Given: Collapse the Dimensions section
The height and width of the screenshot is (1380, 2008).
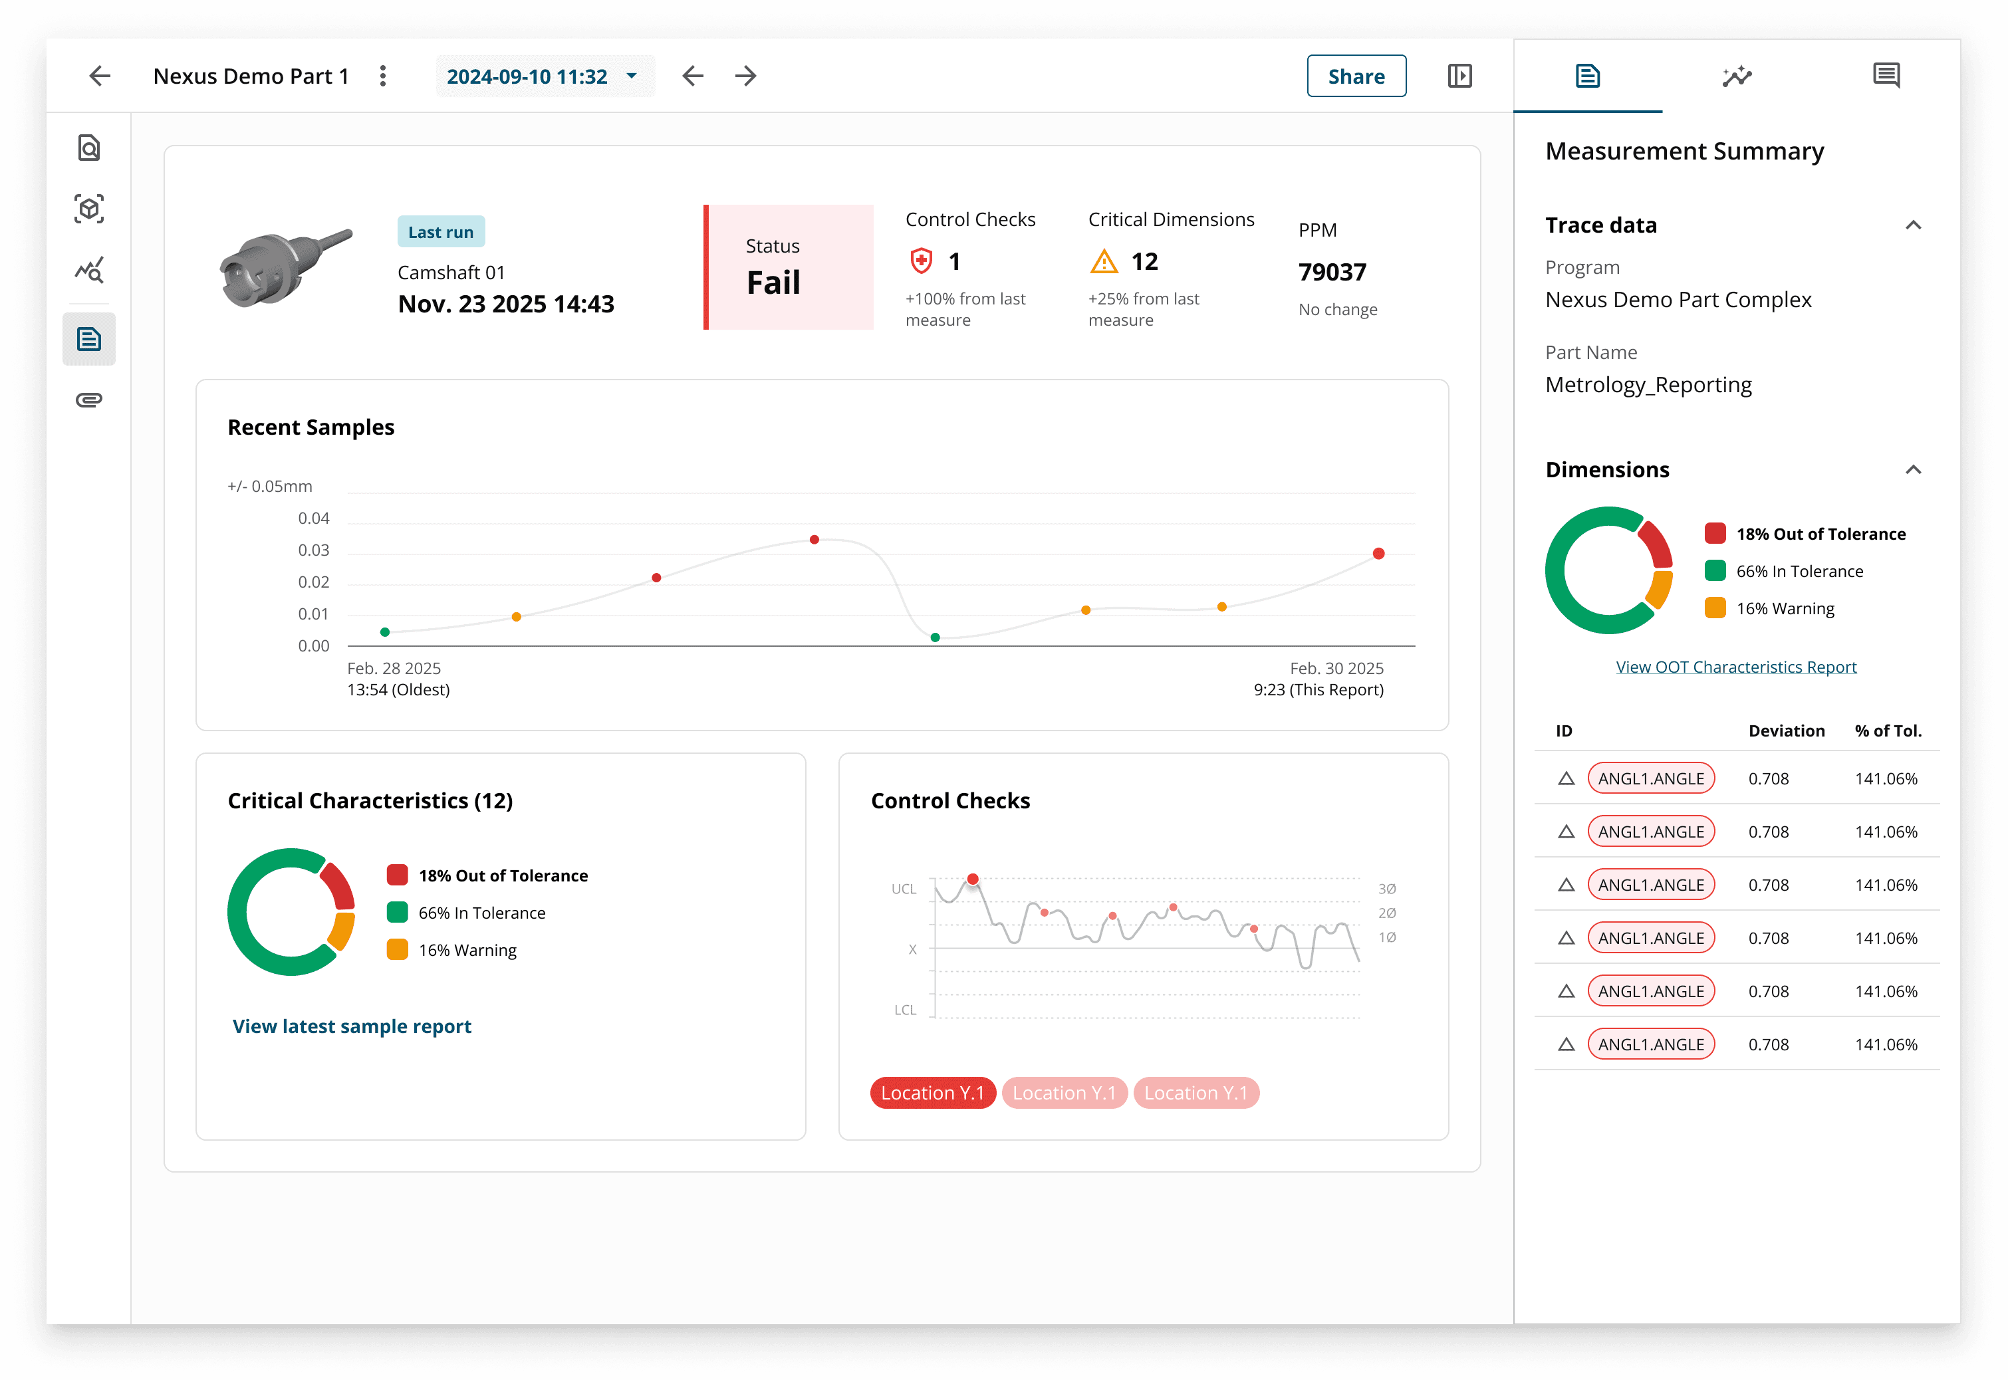Looking at the screenshot, I should click(1913, 469).
